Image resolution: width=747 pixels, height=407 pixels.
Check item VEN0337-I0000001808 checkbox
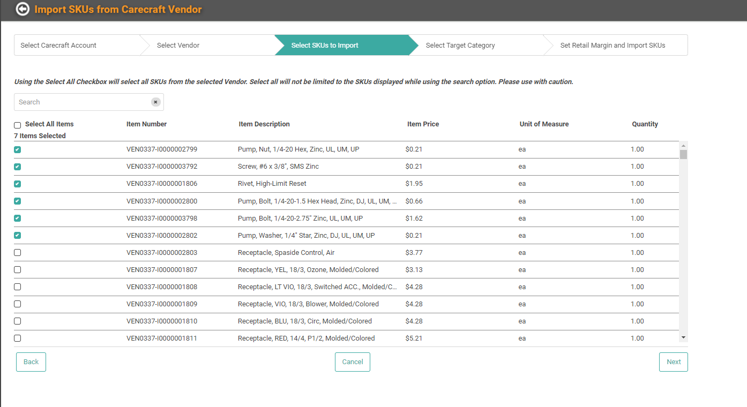tap(18, 287)
